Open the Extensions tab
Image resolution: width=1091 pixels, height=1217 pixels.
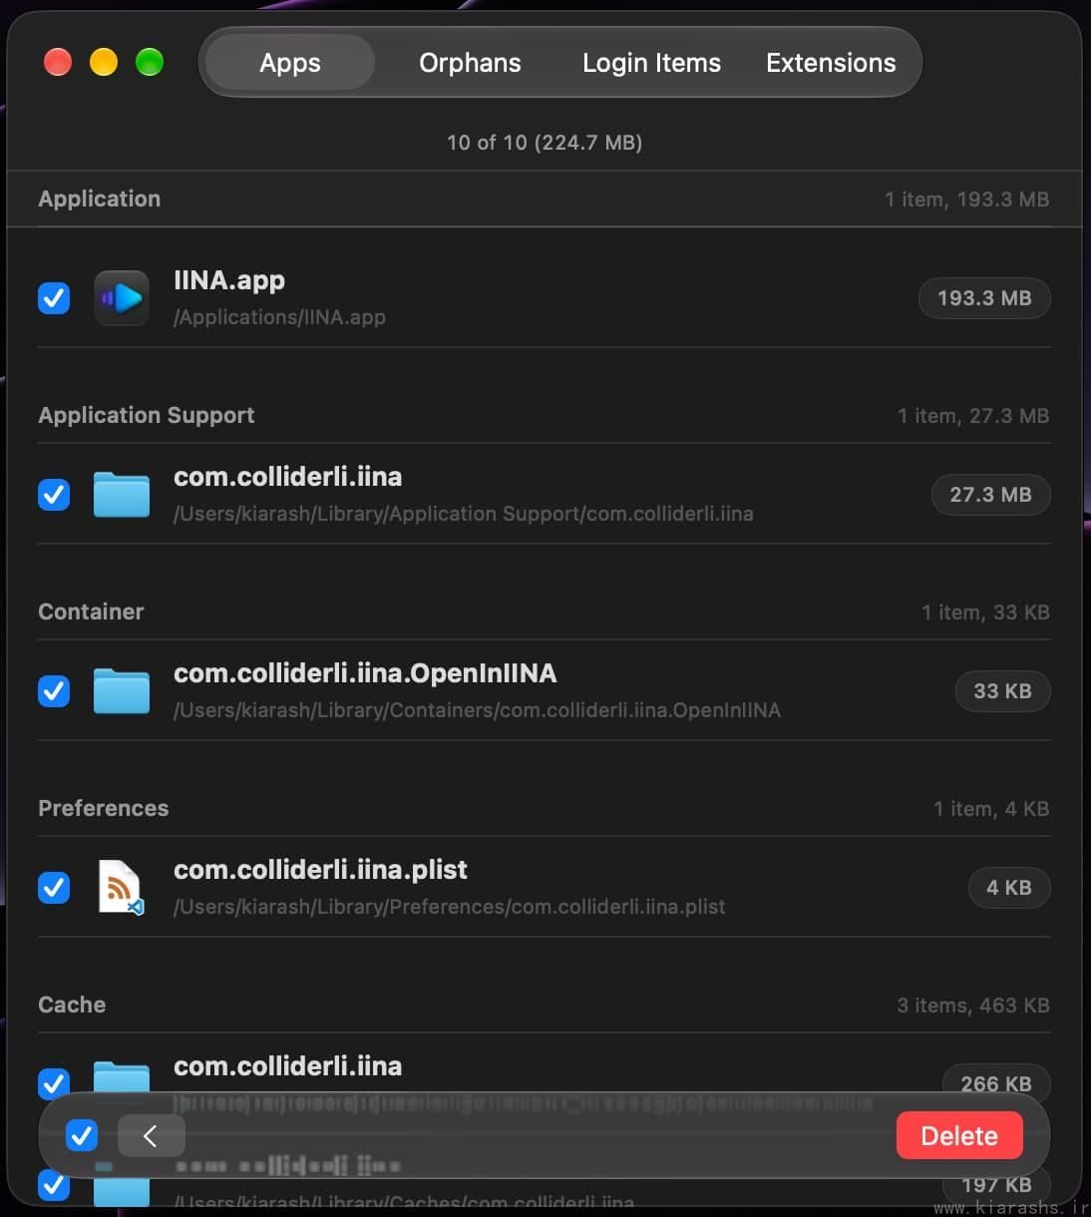tap(831, 62)
